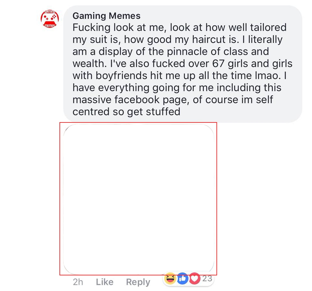Viewport: 312px width, 291px height.
Task: Click the timestamp left of Like
Action: (78, 282)
